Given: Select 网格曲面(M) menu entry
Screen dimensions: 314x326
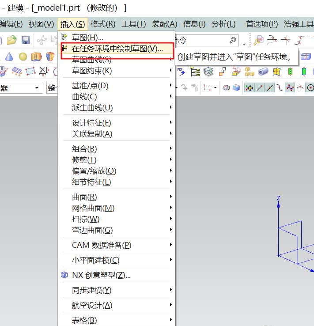Looking at the screenshot, I should point(117,208).
